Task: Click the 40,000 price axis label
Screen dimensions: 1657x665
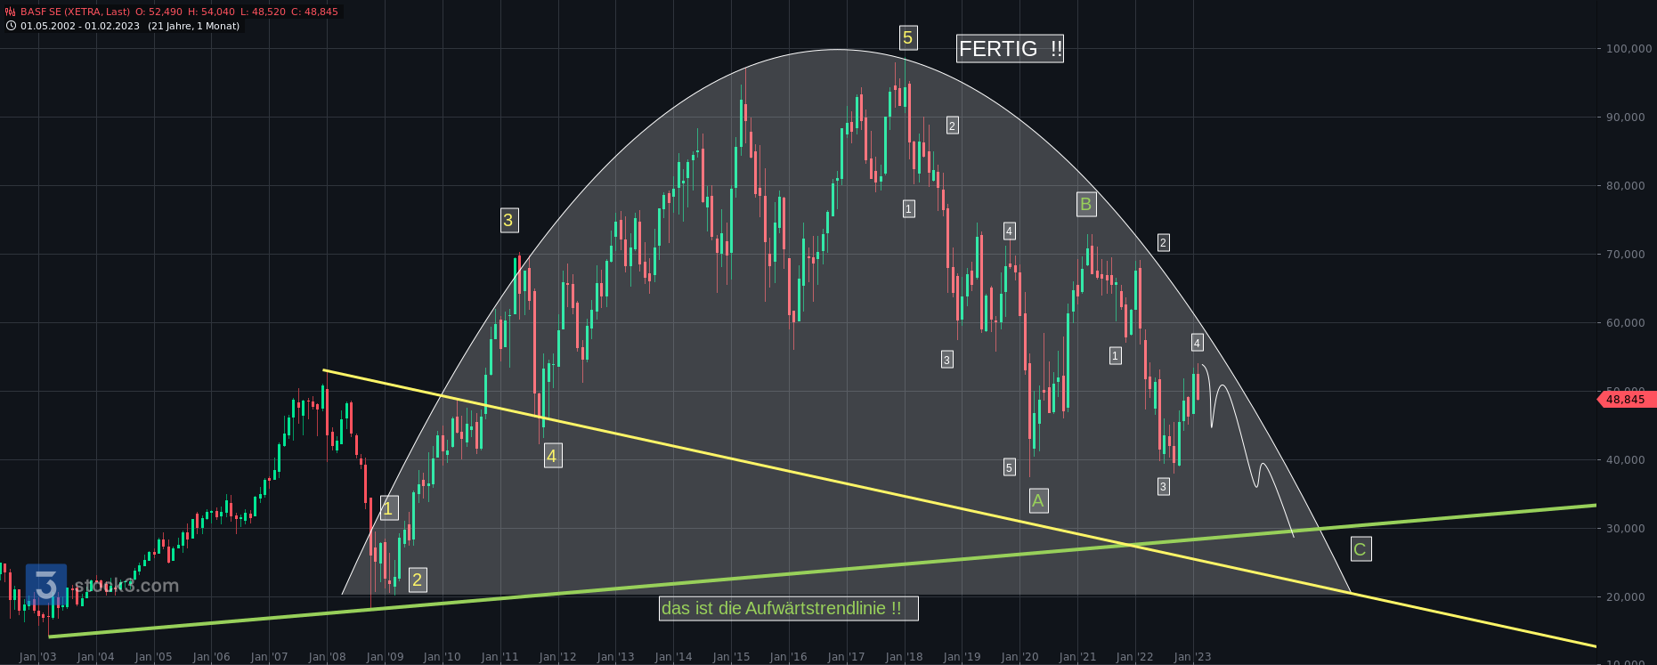Action: coord(1626,460)
